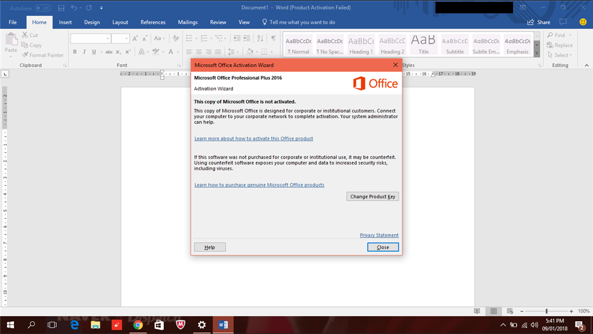Screen dimensions: 593x334
Task: Open the Privacy Statement link
Action: 379,235
